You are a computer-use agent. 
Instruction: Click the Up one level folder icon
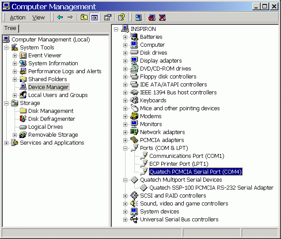click(x=84, y=17)
